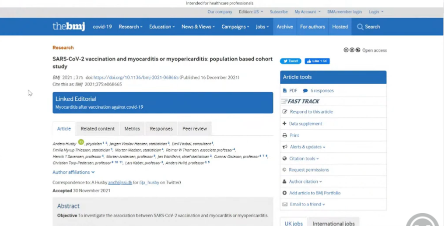Click the pencil icon beside Respond to this article
The width and height of the screenshot is (444, 226).
pyautogui.click(x=285, y=112)
